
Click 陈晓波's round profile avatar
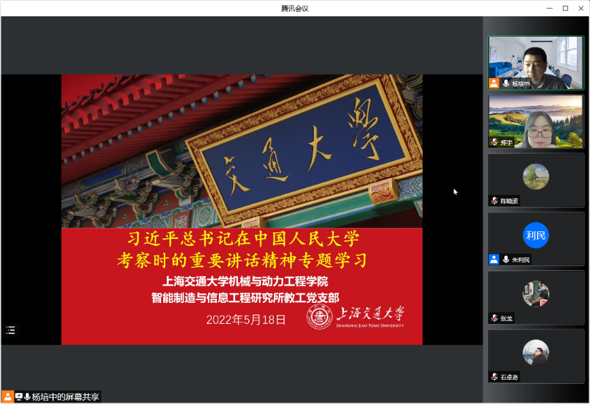[x=536, y=177]
